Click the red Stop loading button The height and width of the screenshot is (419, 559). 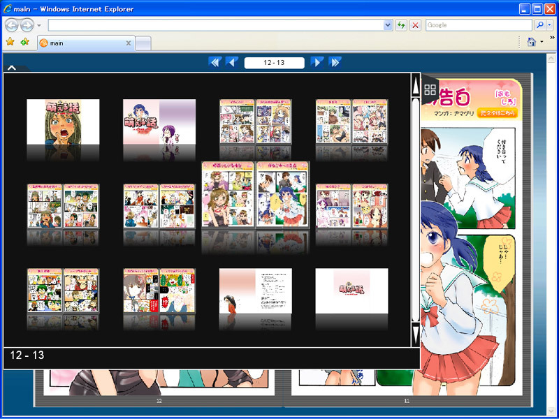[415, 25]
